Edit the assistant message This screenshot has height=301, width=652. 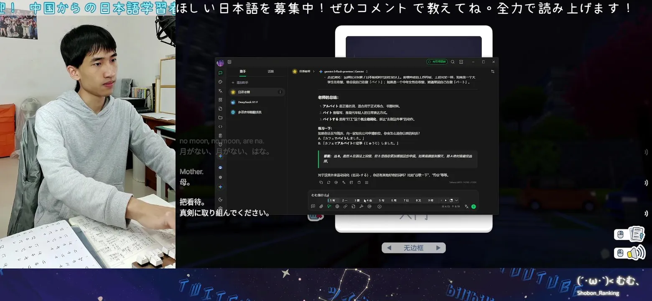pos(351,182)
